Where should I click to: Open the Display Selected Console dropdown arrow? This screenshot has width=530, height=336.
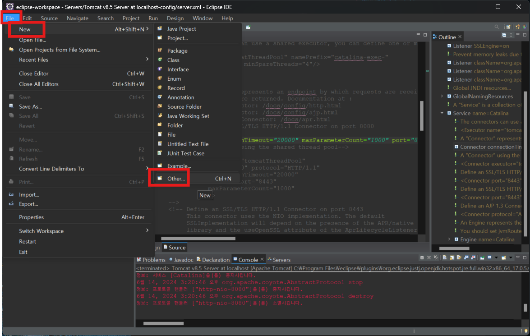point(496,258)
